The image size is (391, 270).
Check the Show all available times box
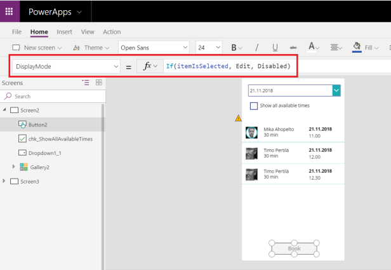pyautogui.click(x=253, y=106)
